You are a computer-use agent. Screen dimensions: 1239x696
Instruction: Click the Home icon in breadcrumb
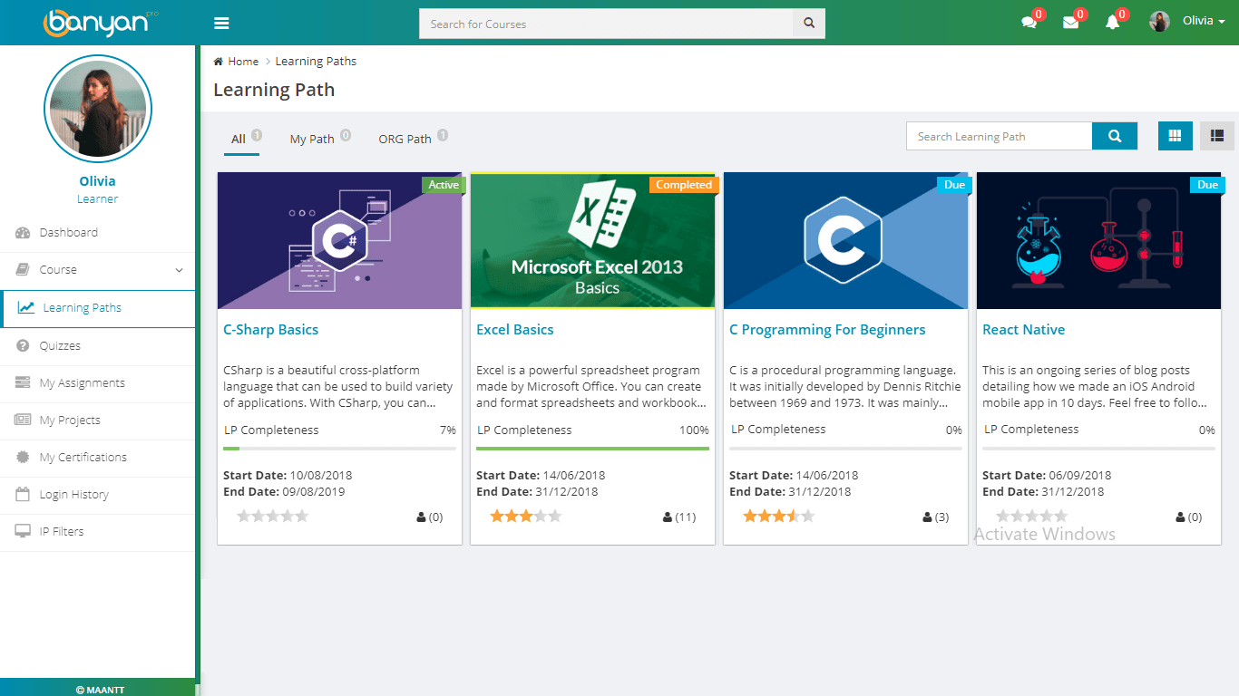coord(219,62)
